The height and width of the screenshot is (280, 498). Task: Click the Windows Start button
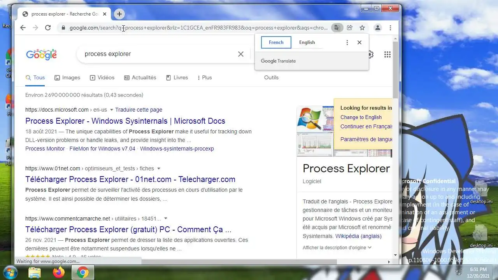11,272
